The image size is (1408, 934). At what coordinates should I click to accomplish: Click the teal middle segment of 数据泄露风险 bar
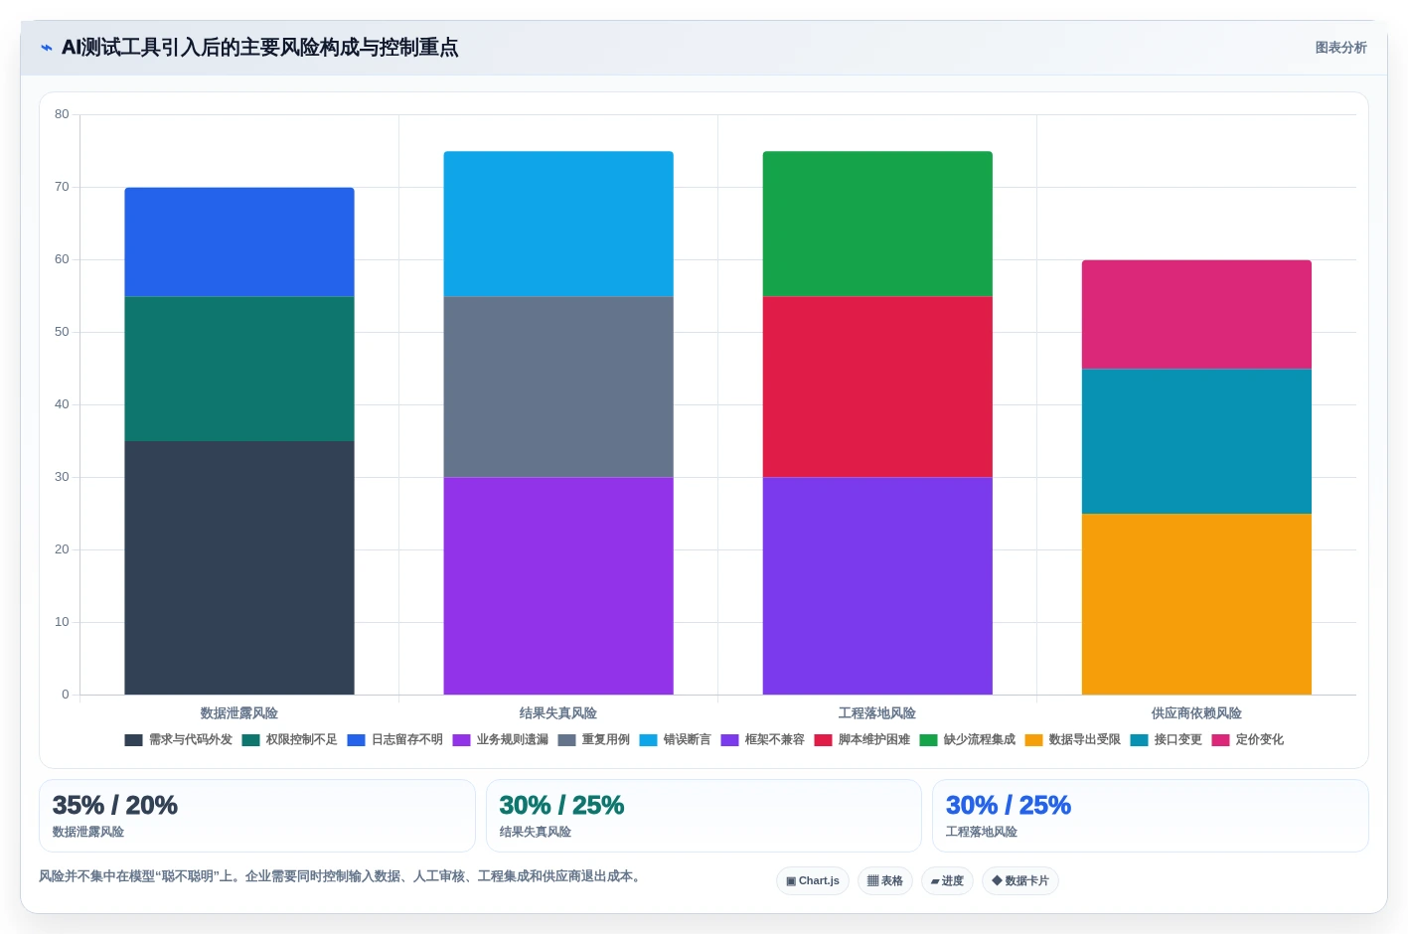(x=239, y=369)
